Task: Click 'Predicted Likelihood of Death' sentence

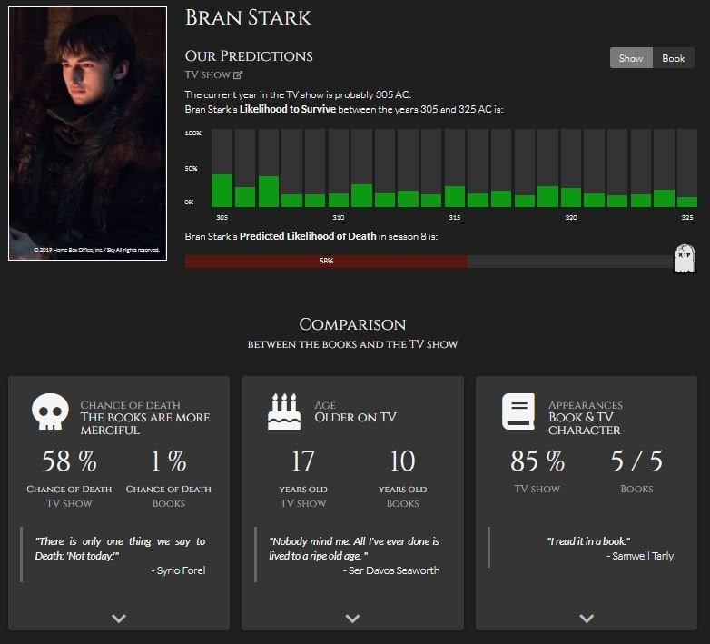Action: click(311, 236)
